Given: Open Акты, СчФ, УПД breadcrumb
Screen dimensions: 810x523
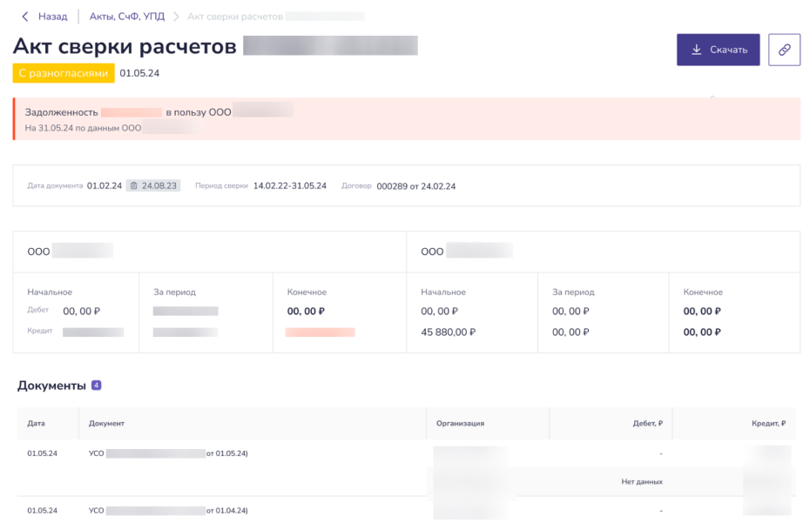Looking at the screenshot, I should 129,17.
